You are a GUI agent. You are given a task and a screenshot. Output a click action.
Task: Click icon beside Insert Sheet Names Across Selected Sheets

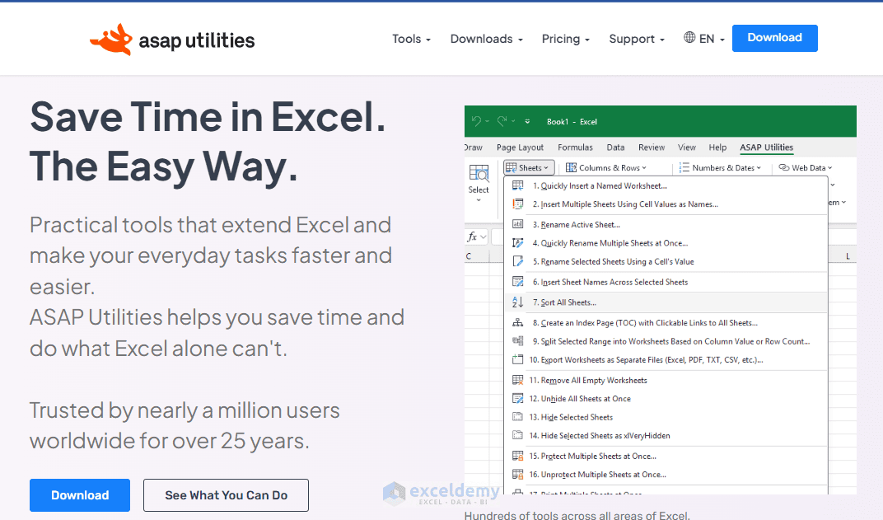(x=517, y=282)
